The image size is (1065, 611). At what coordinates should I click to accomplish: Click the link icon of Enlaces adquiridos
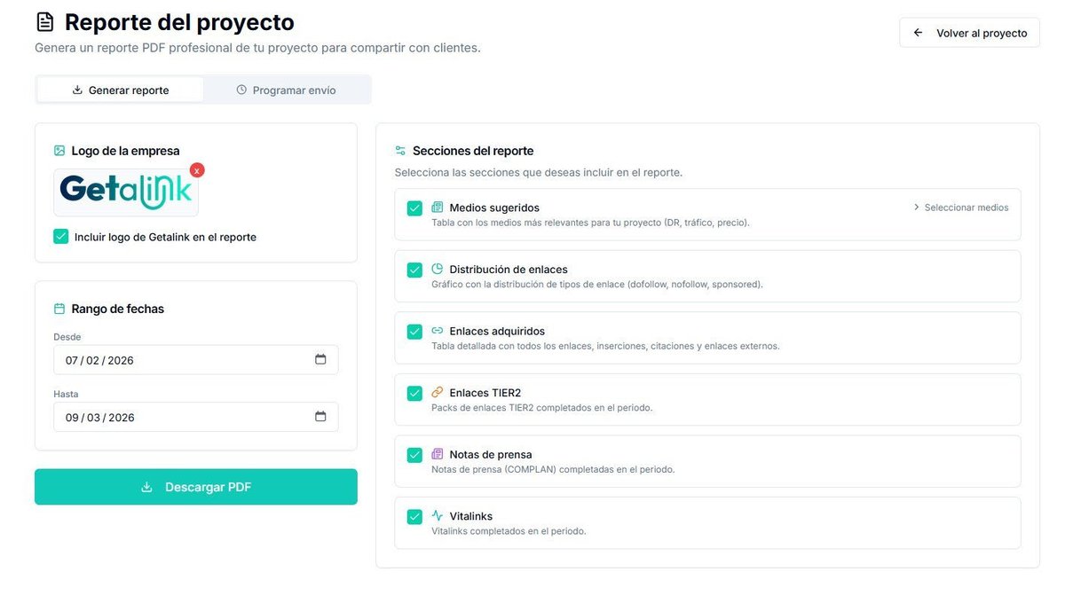point(437,331)
